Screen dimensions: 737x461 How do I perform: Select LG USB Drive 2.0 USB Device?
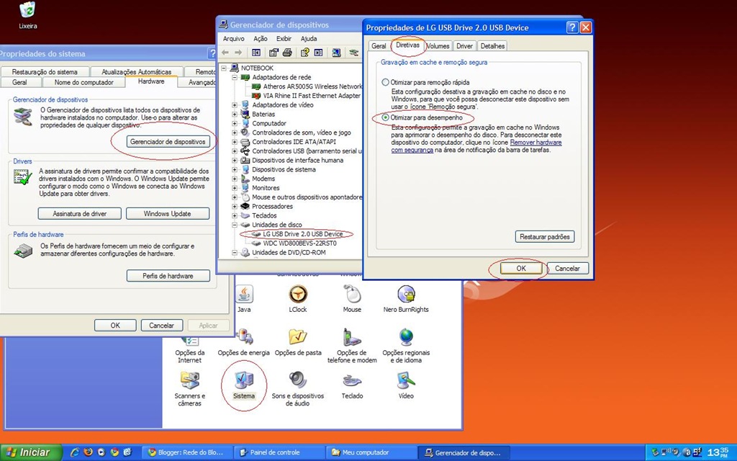pos(303,234)
